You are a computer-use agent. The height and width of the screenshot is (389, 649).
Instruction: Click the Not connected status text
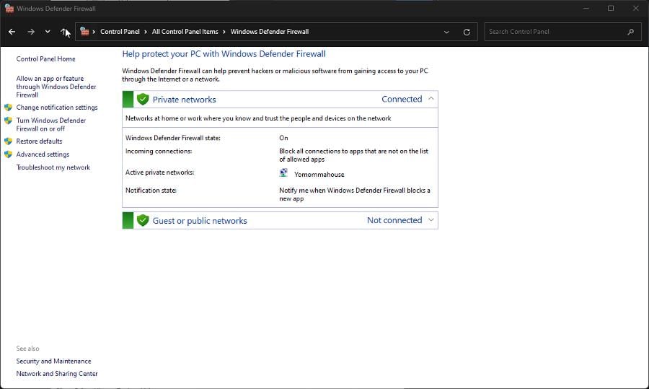(394, 220)
